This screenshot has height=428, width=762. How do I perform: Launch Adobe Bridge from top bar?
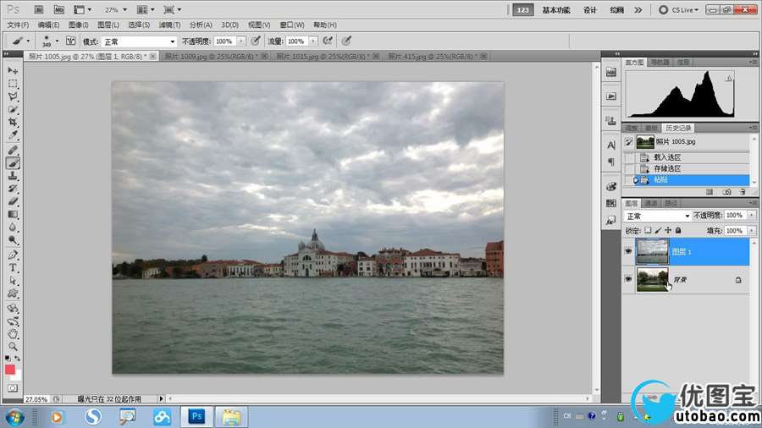39,9
